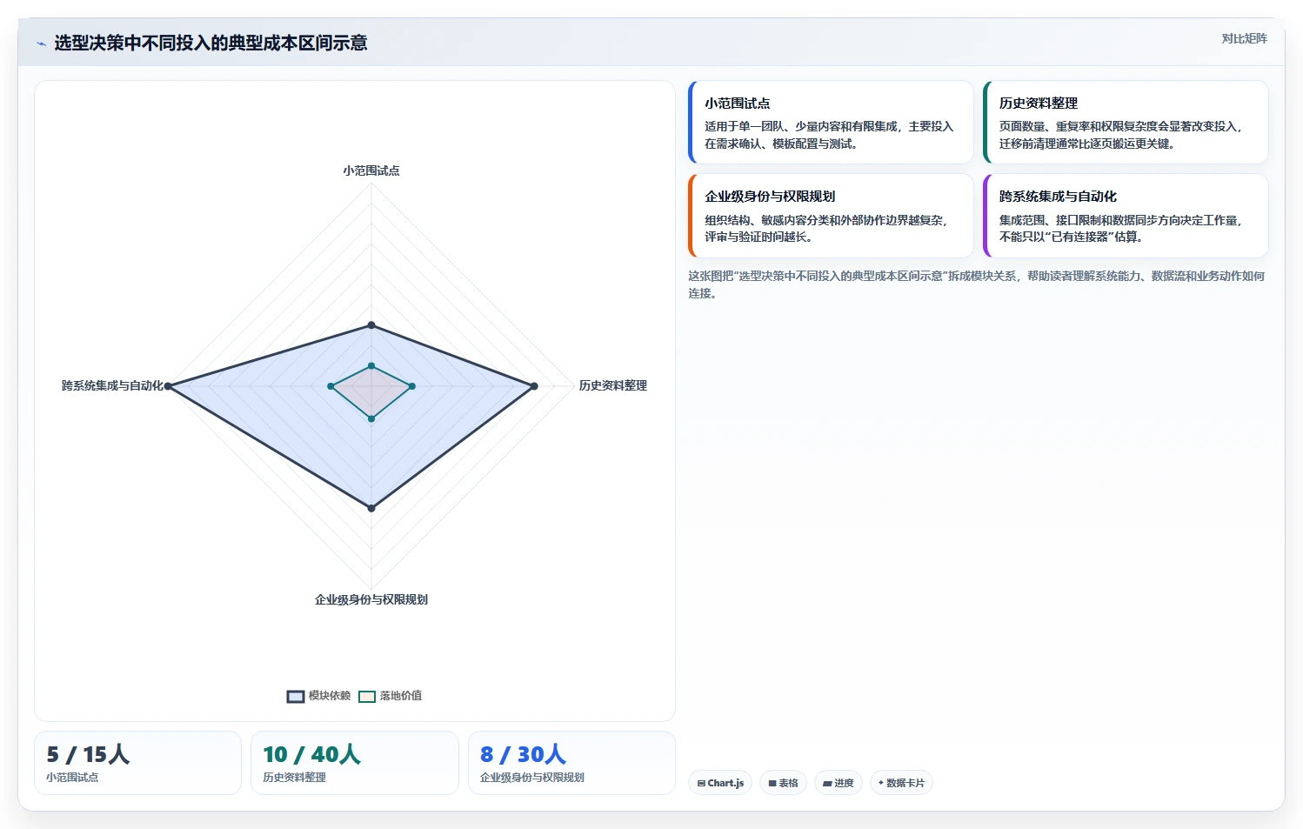The height and width of the screenshot is (829, 1303).
Task: Click the 历史资料整理 radar axis label
Action: pyautogui.click(x=613, y=385)
